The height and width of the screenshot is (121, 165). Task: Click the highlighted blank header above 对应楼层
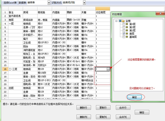tap(103, 9)
